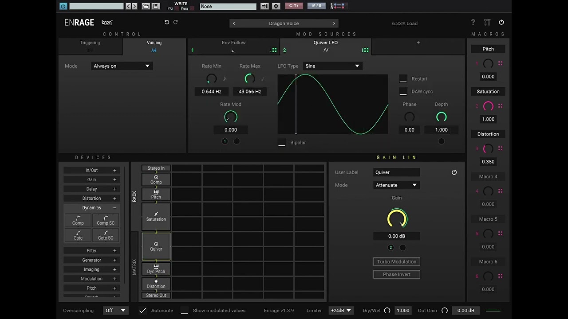This screenshot has height=319, width=568.
Task: Select the Env Follow mod source tab
Action: click(x=234, y=46)
